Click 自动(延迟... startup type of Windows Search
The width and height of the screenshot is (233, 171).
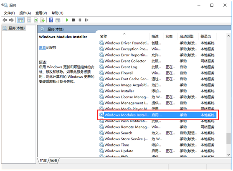pos(188,133)
